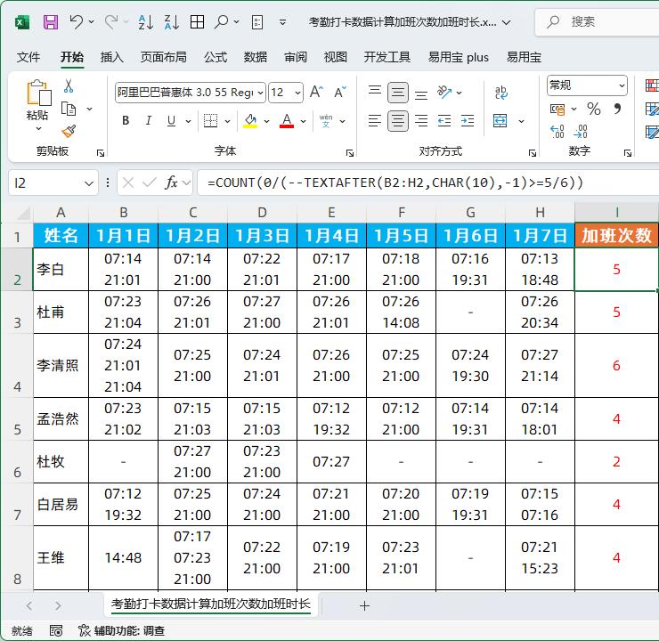Click the Percent Style icon
This screenshot has height=641, width=659.
click(594, 109)
